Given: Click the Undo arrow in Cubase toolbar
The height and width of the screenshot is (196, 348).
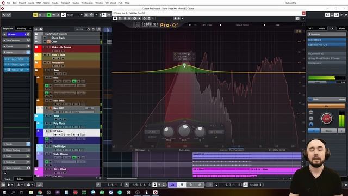Looking at the screenshot, I should point(4,15).
